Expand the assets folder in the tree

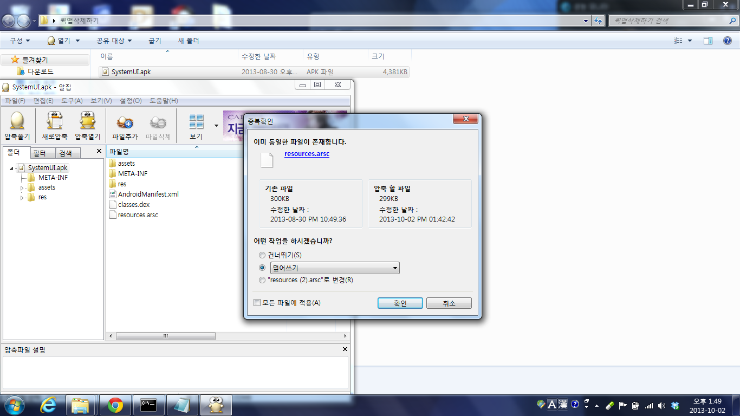22,188
